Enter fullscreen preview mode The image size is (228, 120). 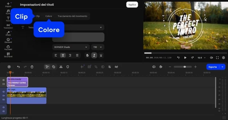217,57
